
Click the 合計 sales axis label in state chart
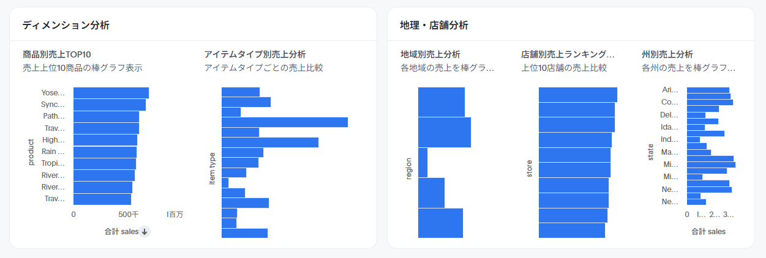tap(708, 232)
